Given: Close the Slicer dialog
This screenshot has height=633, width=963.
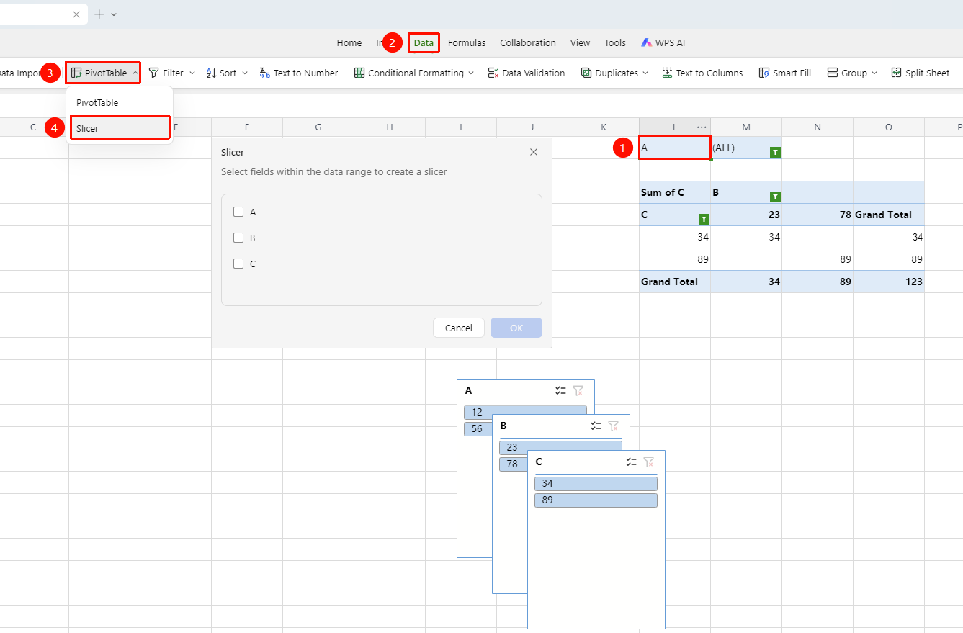Looking at the screenshot, I should tap(534, 152).
